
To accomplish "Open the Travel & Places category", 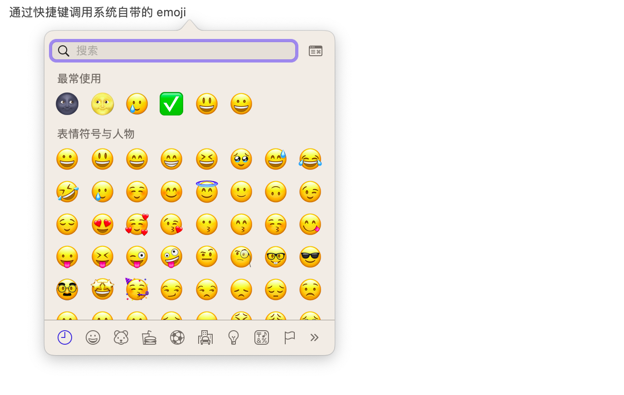I will (x=205, y=337).
